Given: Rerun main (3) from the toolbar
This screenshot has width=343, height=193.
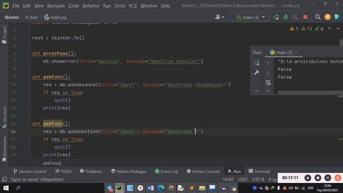Looking at the screenshot, I should (x=276, y=17).
